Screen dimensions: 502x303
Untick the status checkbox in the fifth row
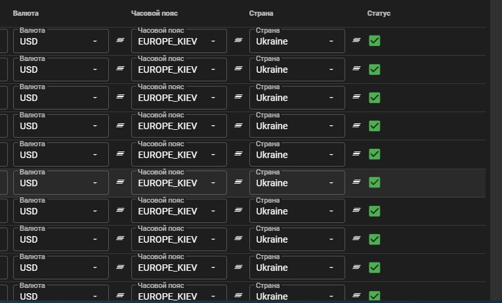point(375,154)
